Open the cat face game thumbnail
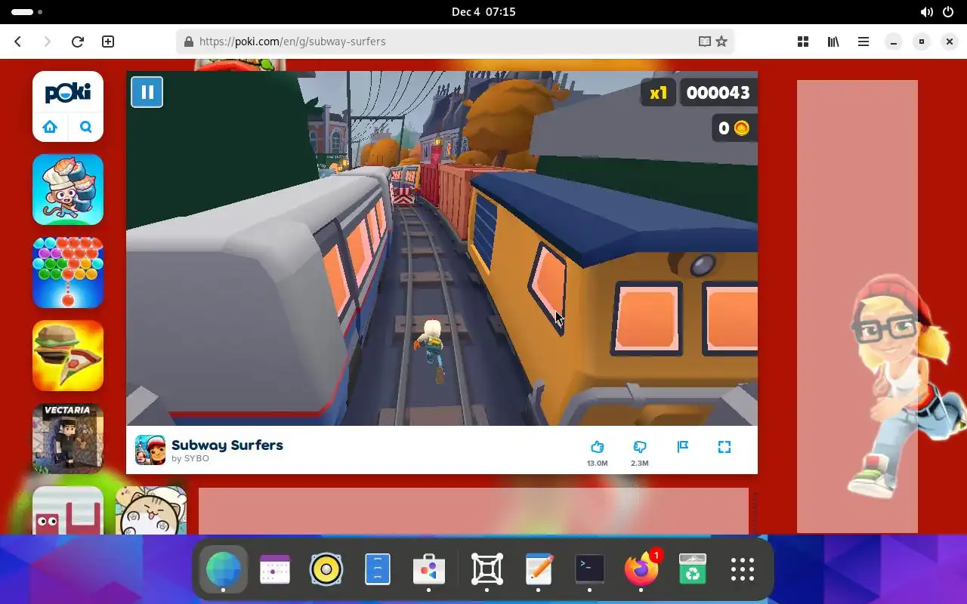The height and width of the screenshot is (604, 967). 151,510
